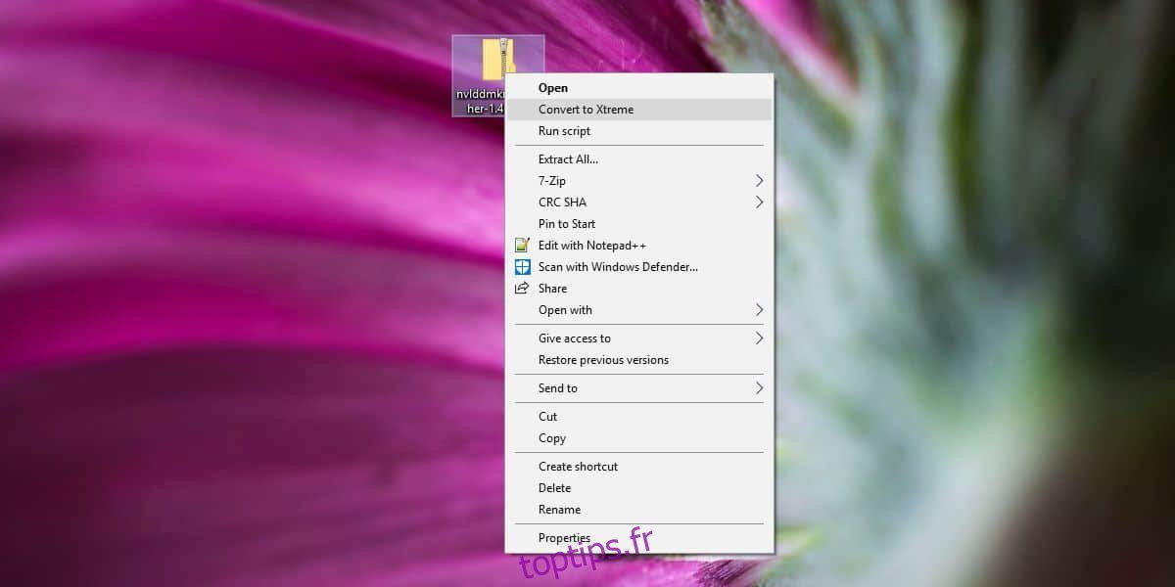Choose Create shortcut
This screenshot has height=587, width=1175.
pos(578,467)
